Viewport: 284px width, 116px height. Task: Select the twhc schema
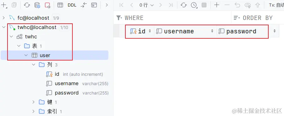pyautogui.click(x=31, y=36)
